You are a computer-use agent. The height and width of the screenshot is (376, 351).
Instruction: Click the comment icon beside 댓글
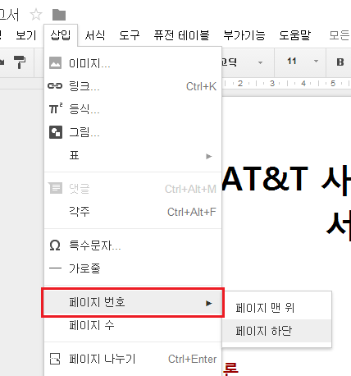[56, 188]
